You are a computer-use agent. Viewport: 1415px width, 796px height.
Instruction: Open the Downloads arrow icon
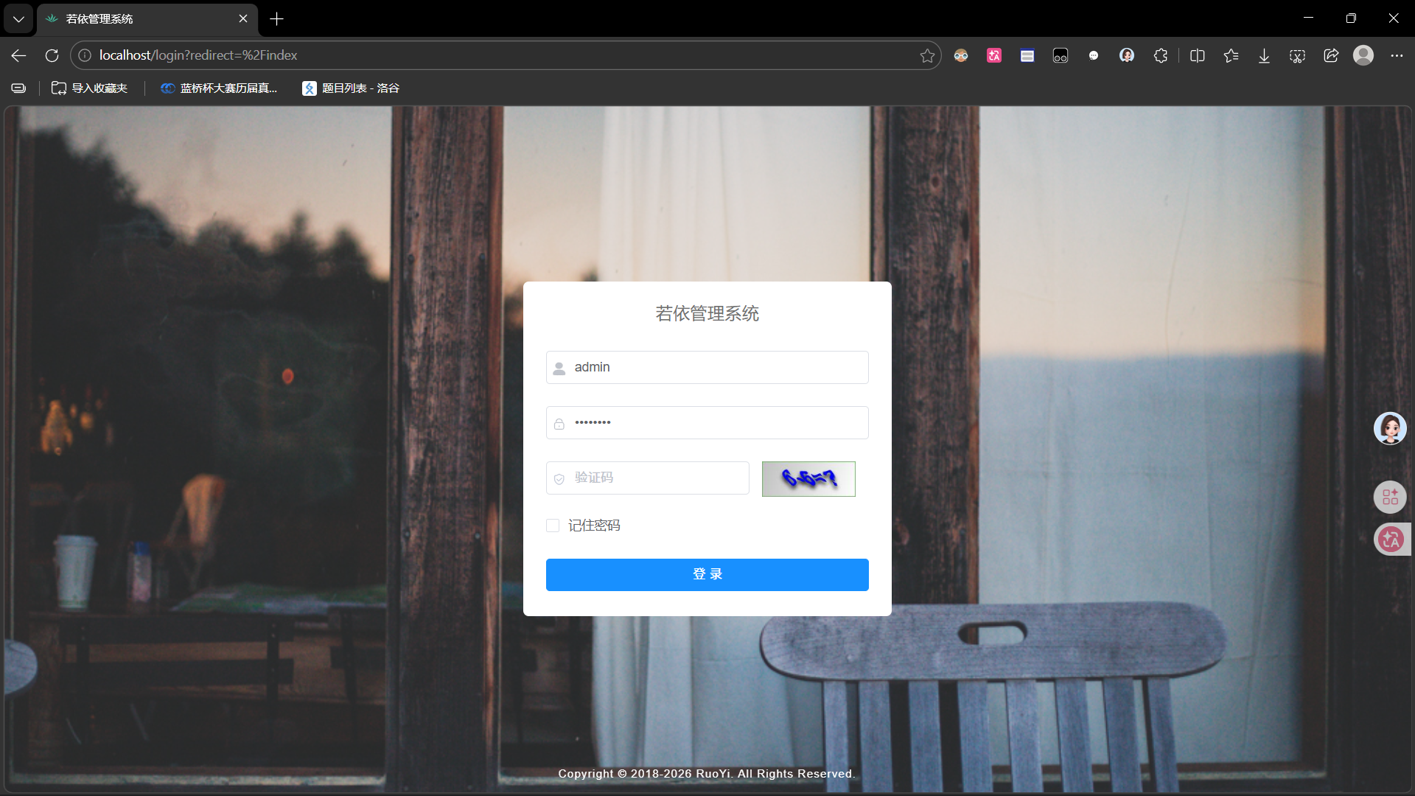coord(1264,55)
